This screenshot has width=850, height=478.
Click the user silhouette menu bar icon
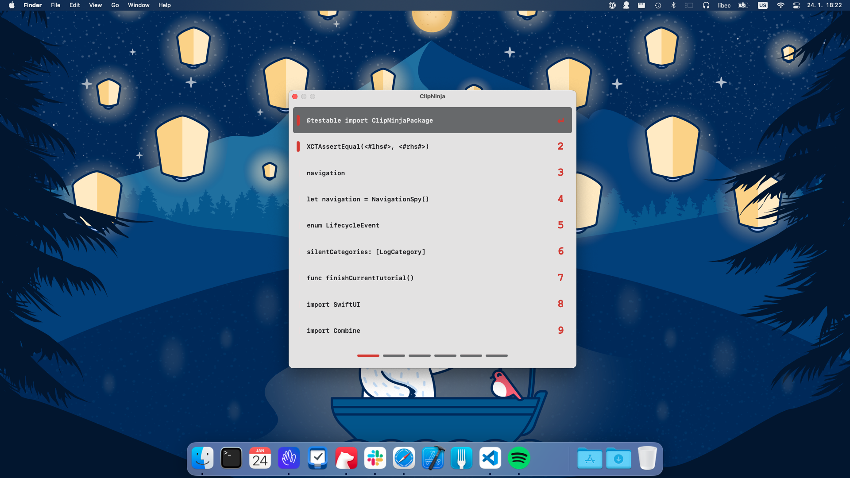pyautogui.click(x=626, y=5)
